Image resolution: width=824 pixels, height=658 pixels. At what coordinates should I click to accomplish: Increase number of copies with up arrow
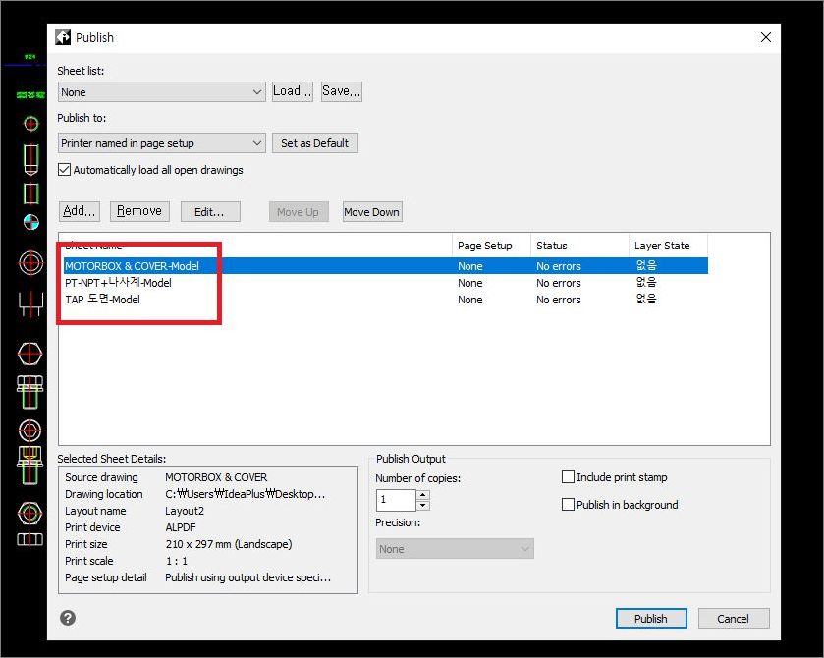(423, 495)
